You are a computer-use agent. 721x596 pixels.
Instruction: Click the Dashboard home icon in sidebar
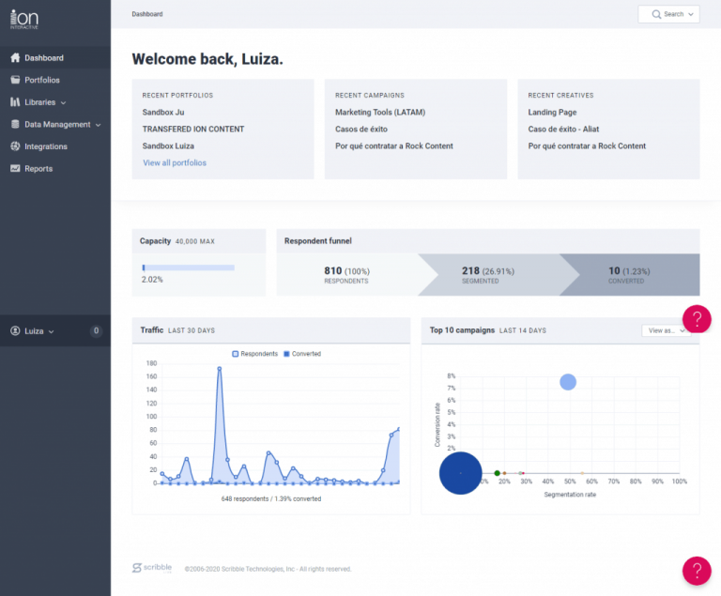pyautogui.click(x=15, y=58)
